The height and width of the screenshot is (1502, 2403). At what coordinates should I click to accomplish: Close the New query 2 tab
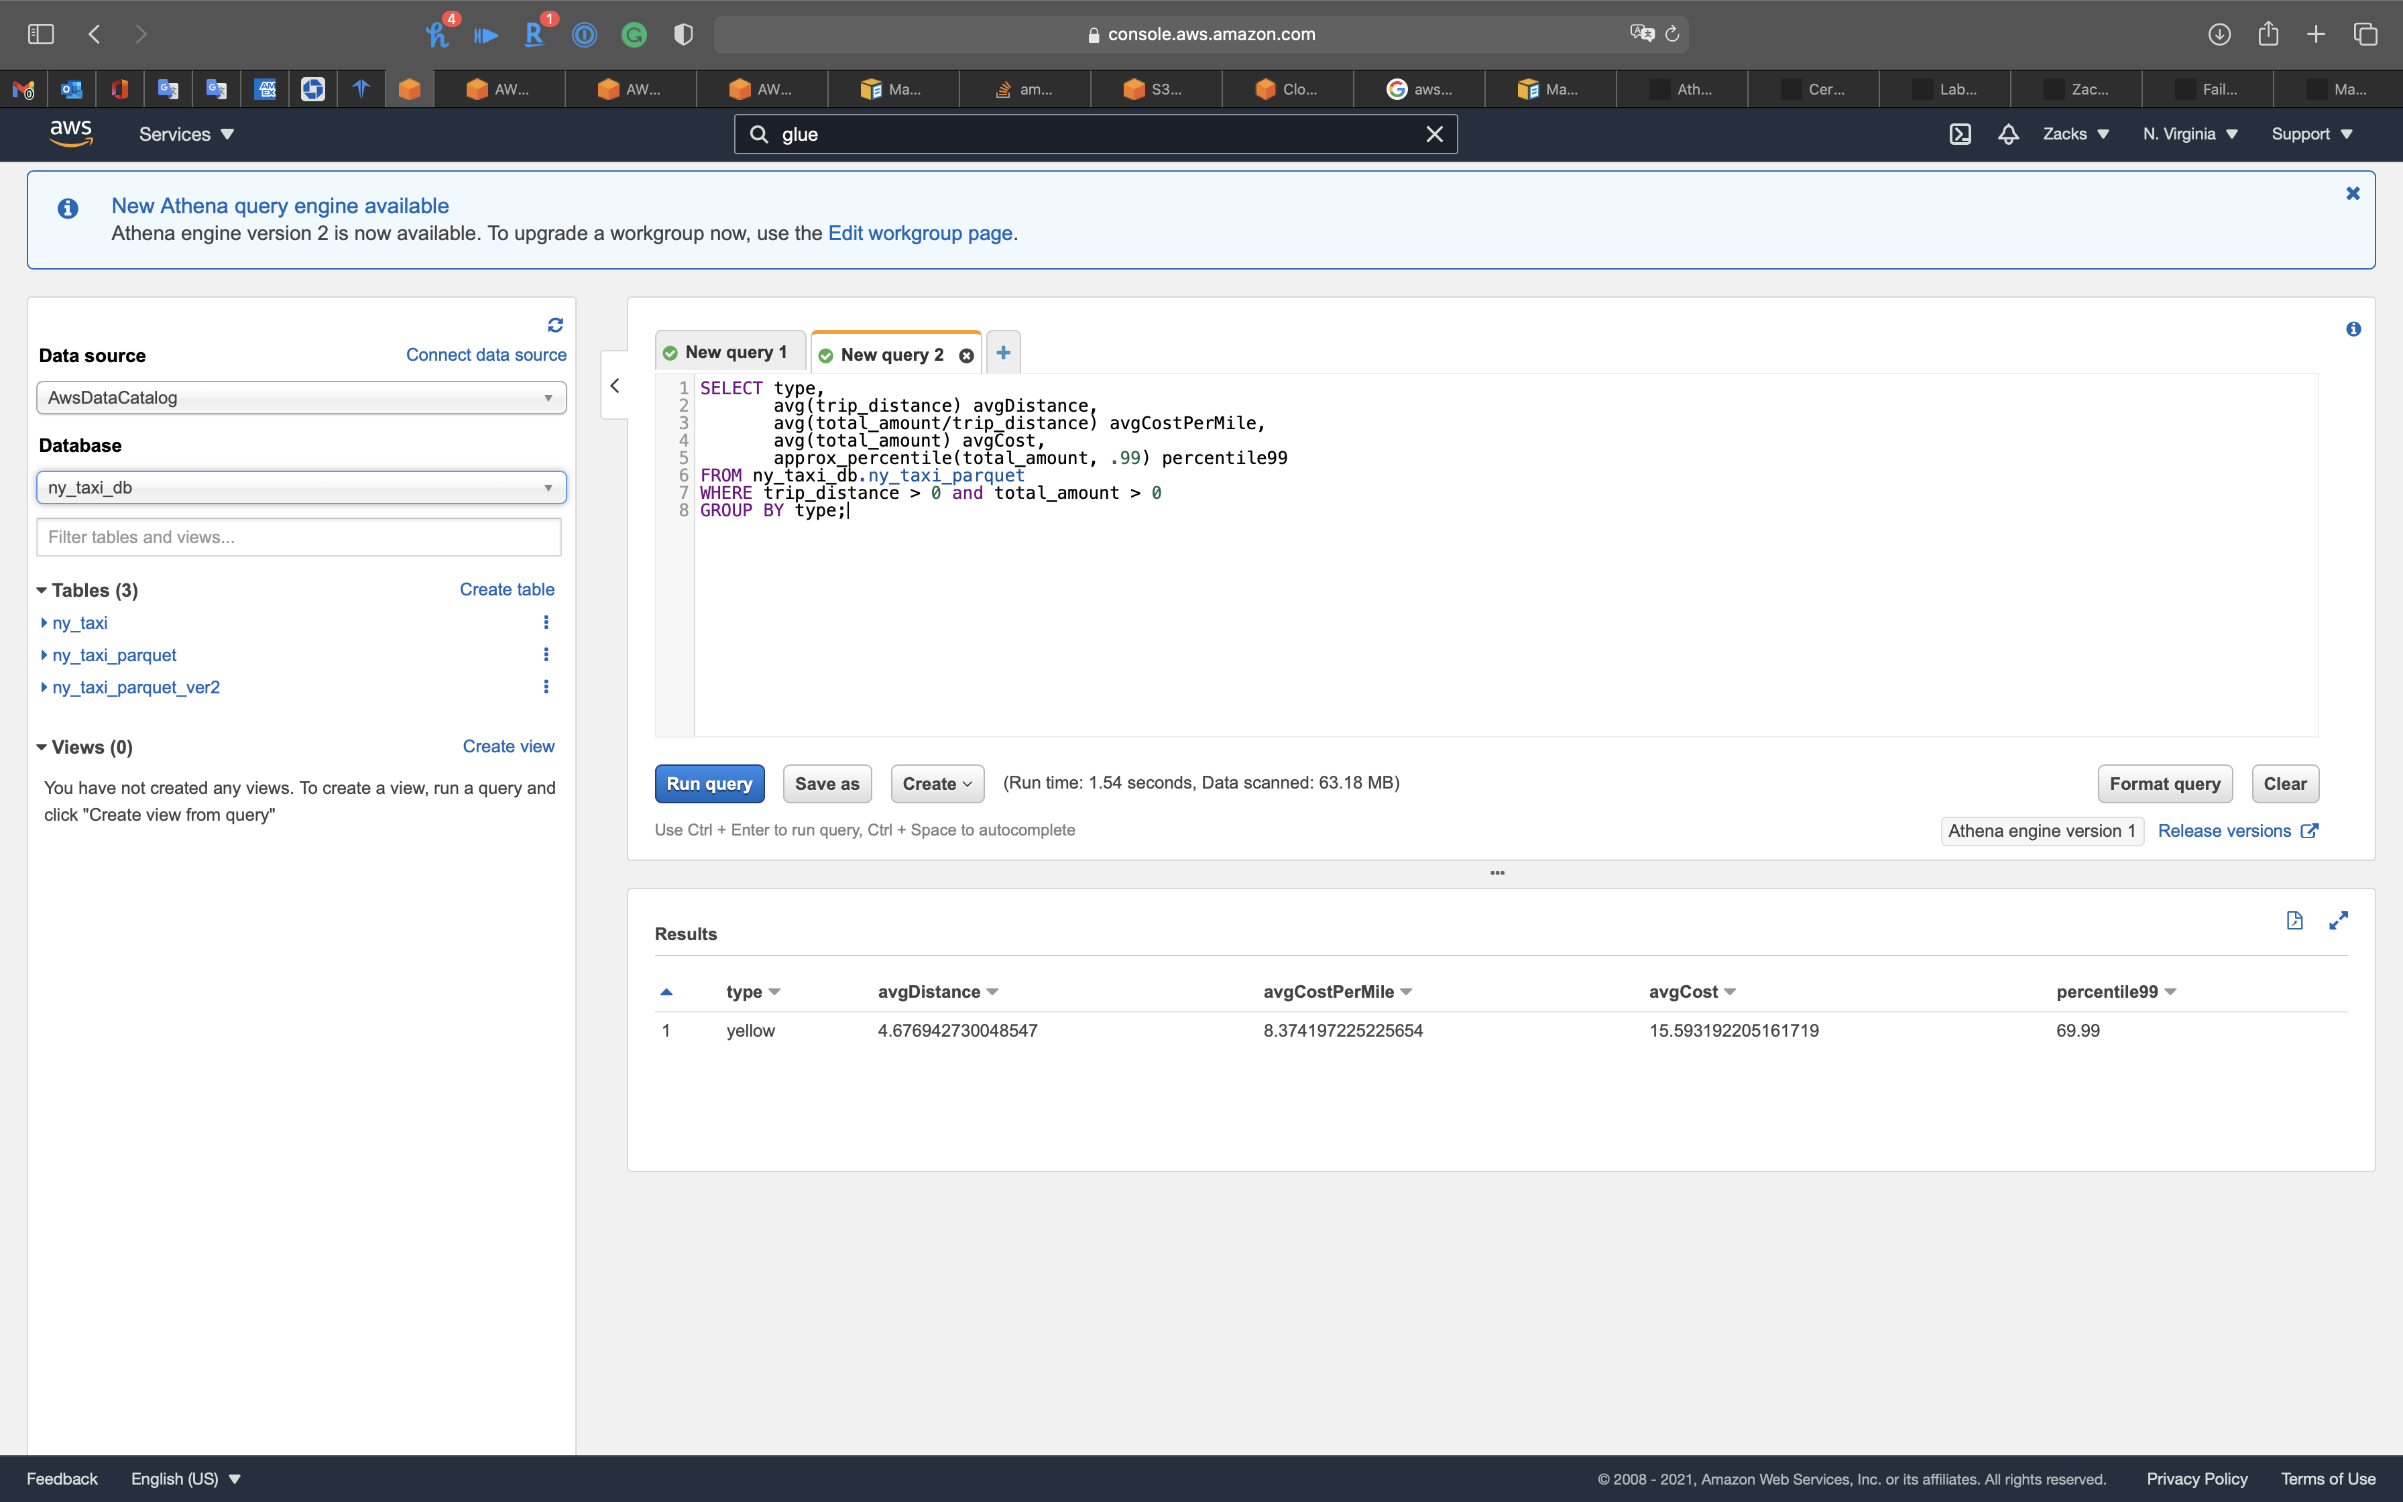966,355
